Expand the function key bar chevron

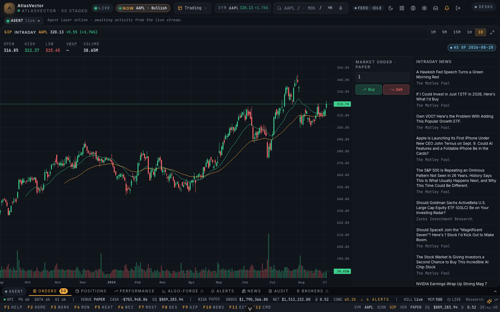(250, 309)
